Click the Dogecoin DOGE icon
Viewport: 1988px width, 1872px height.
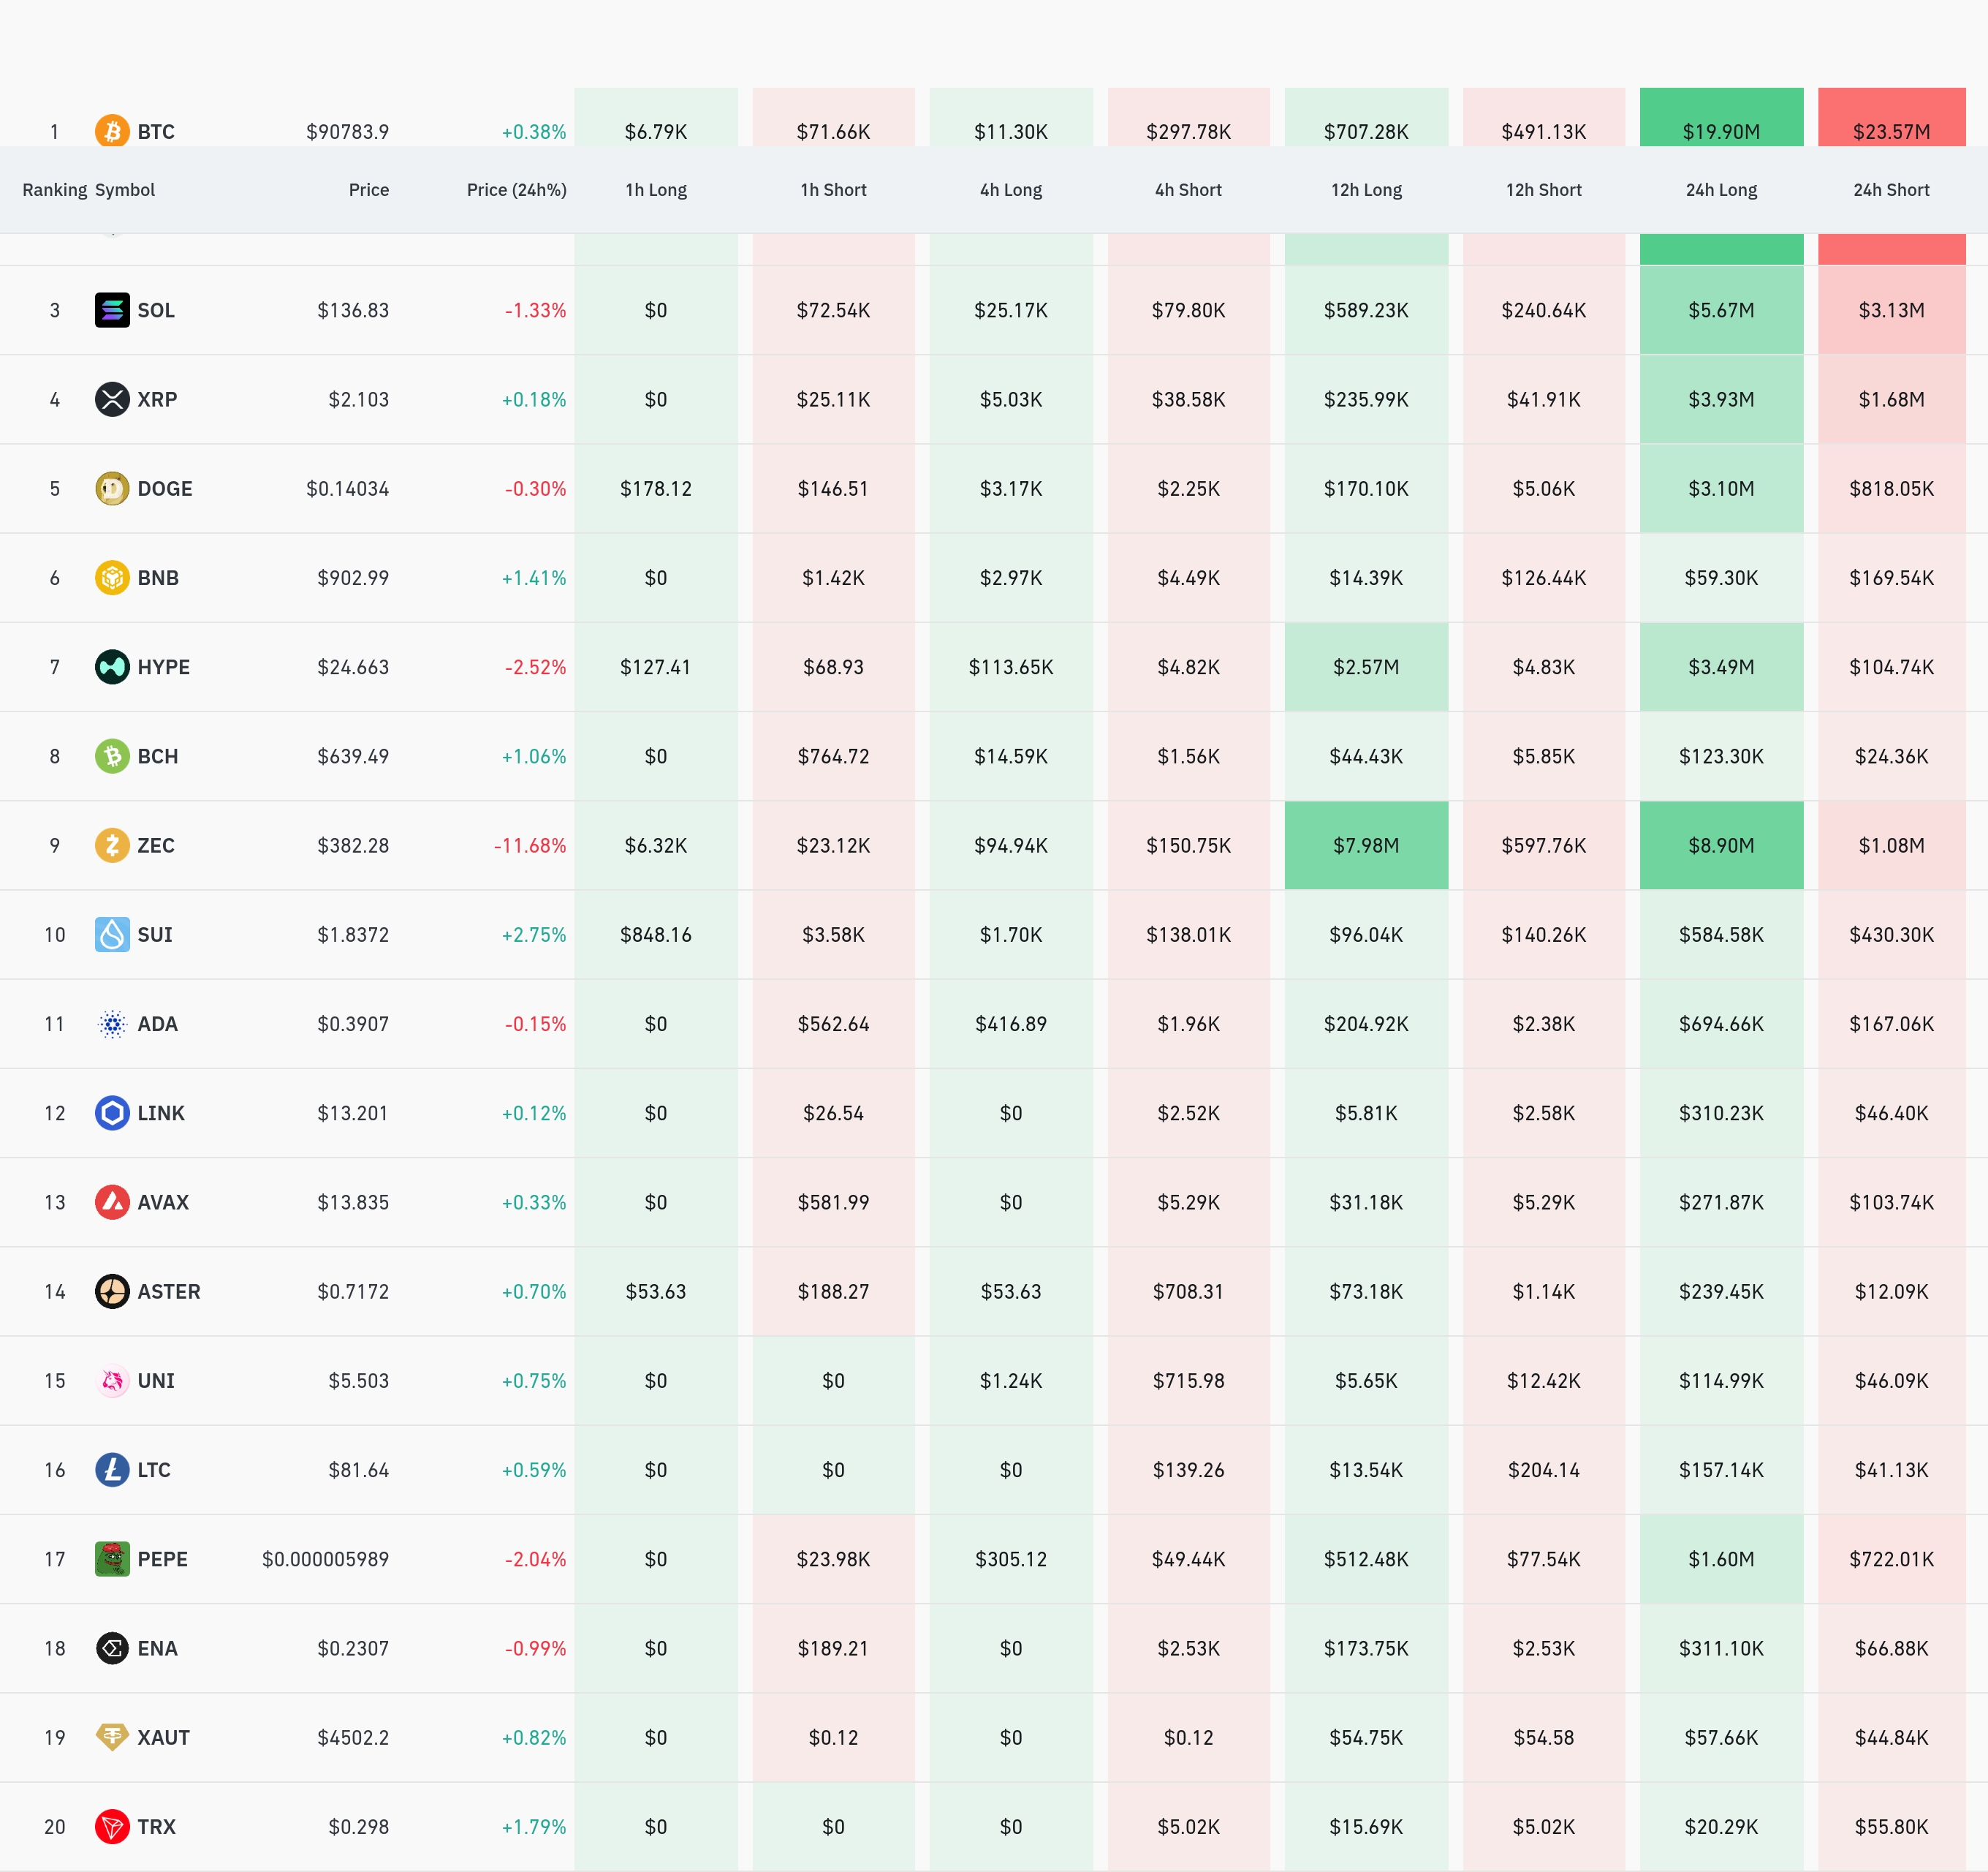click(112, 488)
